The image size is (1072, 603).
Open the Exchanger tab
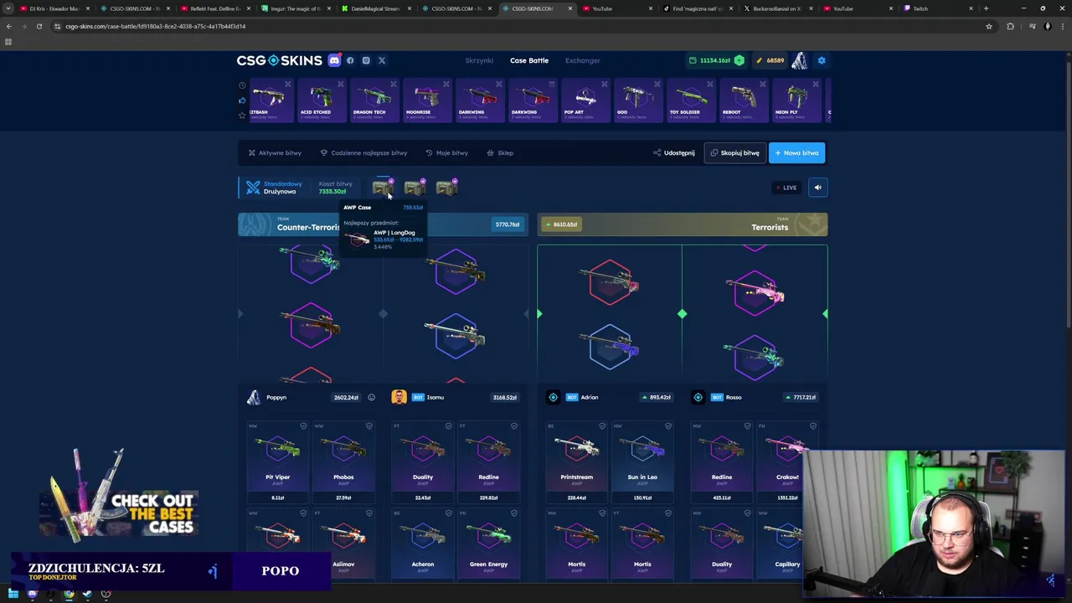(x=582, y=60)
